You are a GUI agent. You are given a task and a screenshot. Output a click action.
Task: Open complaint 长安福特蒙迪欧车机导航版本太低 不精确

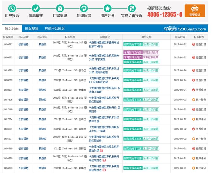click(104, 129)
